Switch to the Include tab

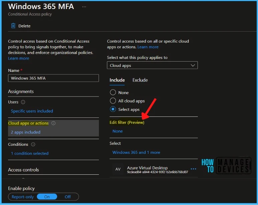[117, 80]
